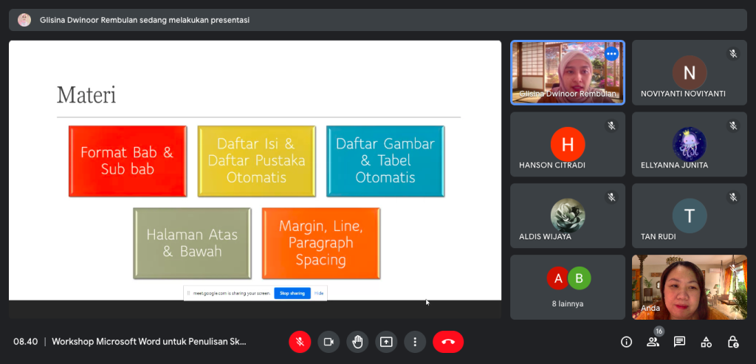756x364 pixels.
Task: Click muted mic icon on HANSON CITRADI tile
Action: (x=611, y=126)
